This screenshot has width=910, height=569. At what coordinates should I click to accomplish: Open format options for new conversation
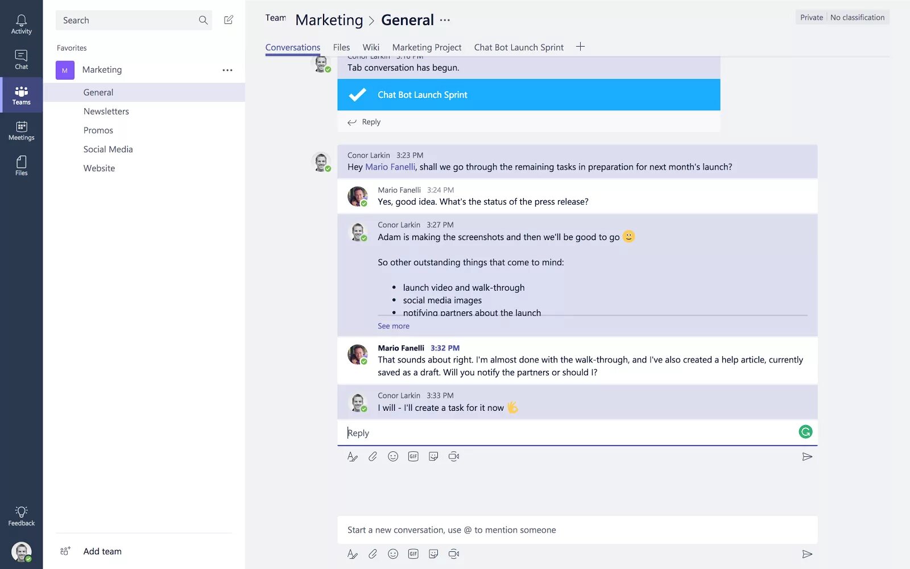tap(353, 554)
